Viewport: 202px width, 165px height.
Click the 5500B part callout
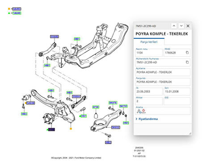coord(55,37)
